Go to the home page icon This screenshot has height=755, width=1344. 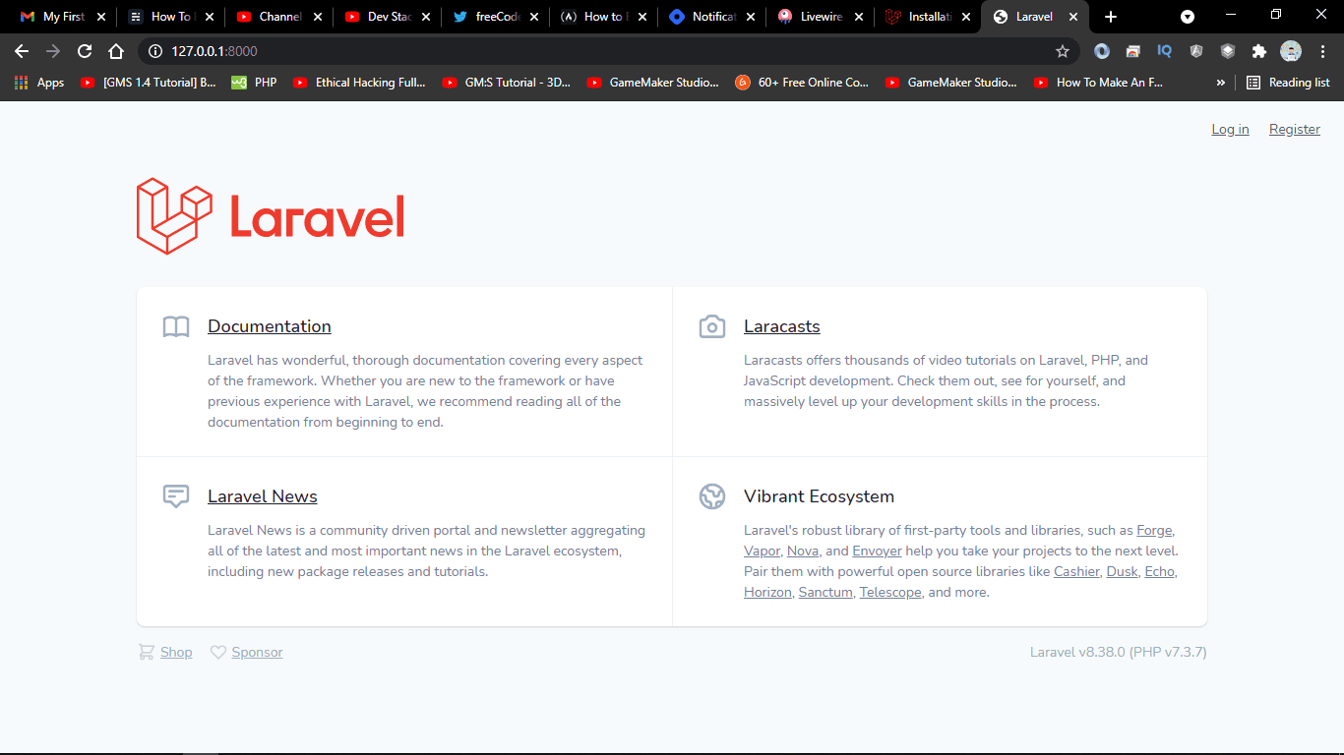pyautogui.click(x=116, y=51)
